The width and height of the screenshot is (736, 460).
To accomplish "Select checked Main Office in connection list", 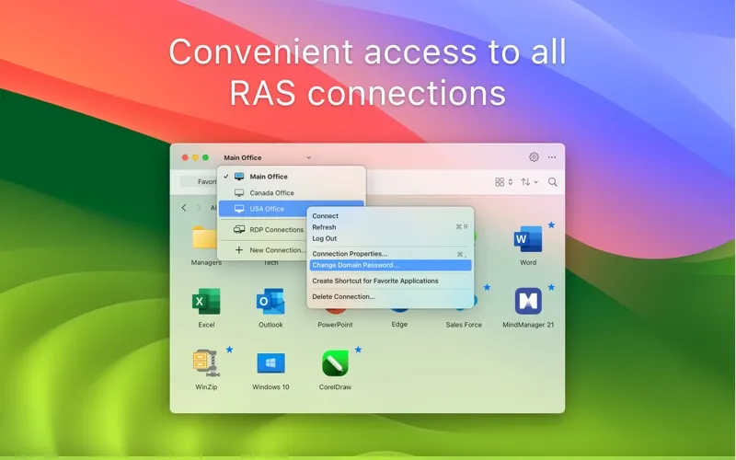I will coord(292,177).
